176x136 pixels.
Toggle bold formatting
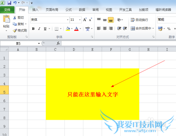click(x=33, y=29)
